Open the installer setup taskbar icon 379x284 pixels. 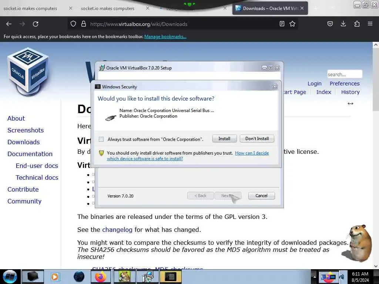point(148,277)
